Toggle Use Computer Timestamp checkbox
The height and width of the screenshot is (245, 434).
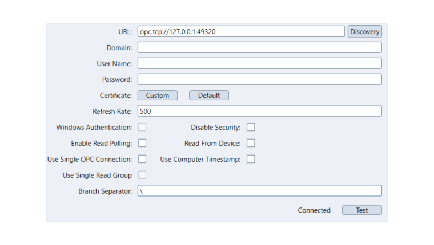[x=251, y=159]
